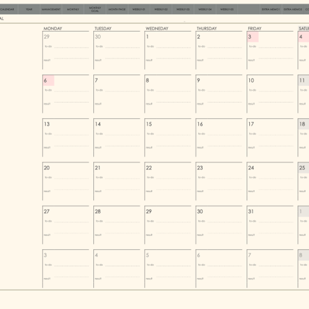Click the FRIDAY column header
Screen dimensions: 309x309
255,28
